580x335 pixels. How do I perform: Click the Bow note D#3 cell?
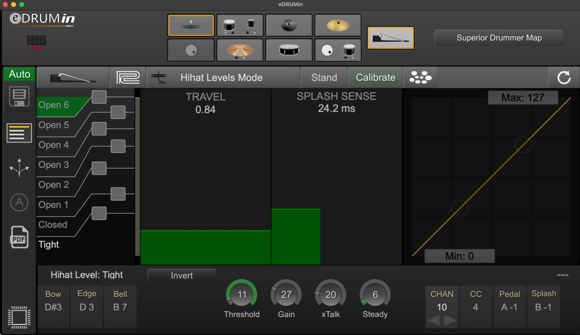[53, 307]
